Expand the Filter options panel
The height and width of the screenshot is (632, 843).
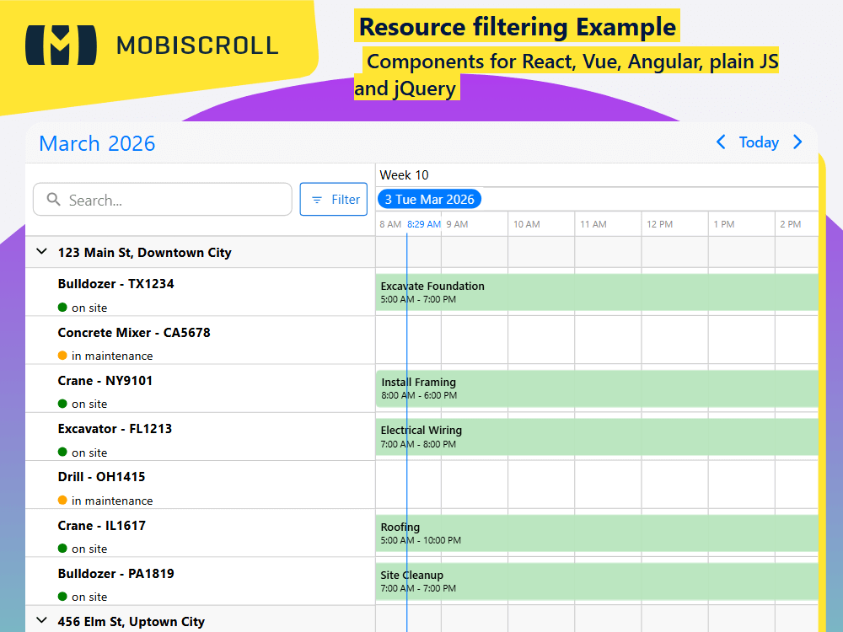coord(334,199)
